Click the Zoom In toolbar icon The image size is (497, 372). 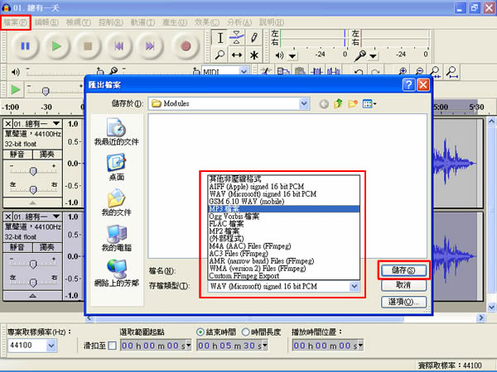coord(403,71)
